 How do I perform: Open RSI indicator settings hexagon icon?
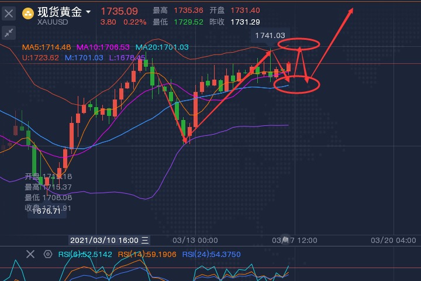pos(47,254)
